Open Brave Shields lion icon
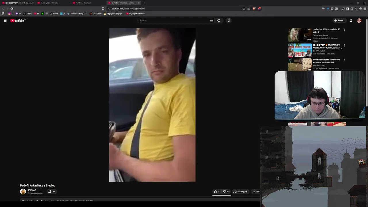The height and width of the screenshot is (207, 368). (x=254, y=9)
